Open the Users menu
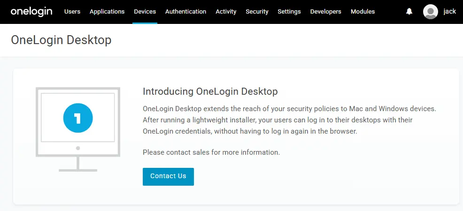Viewport: 463px width, 211px height. point(72,12)
